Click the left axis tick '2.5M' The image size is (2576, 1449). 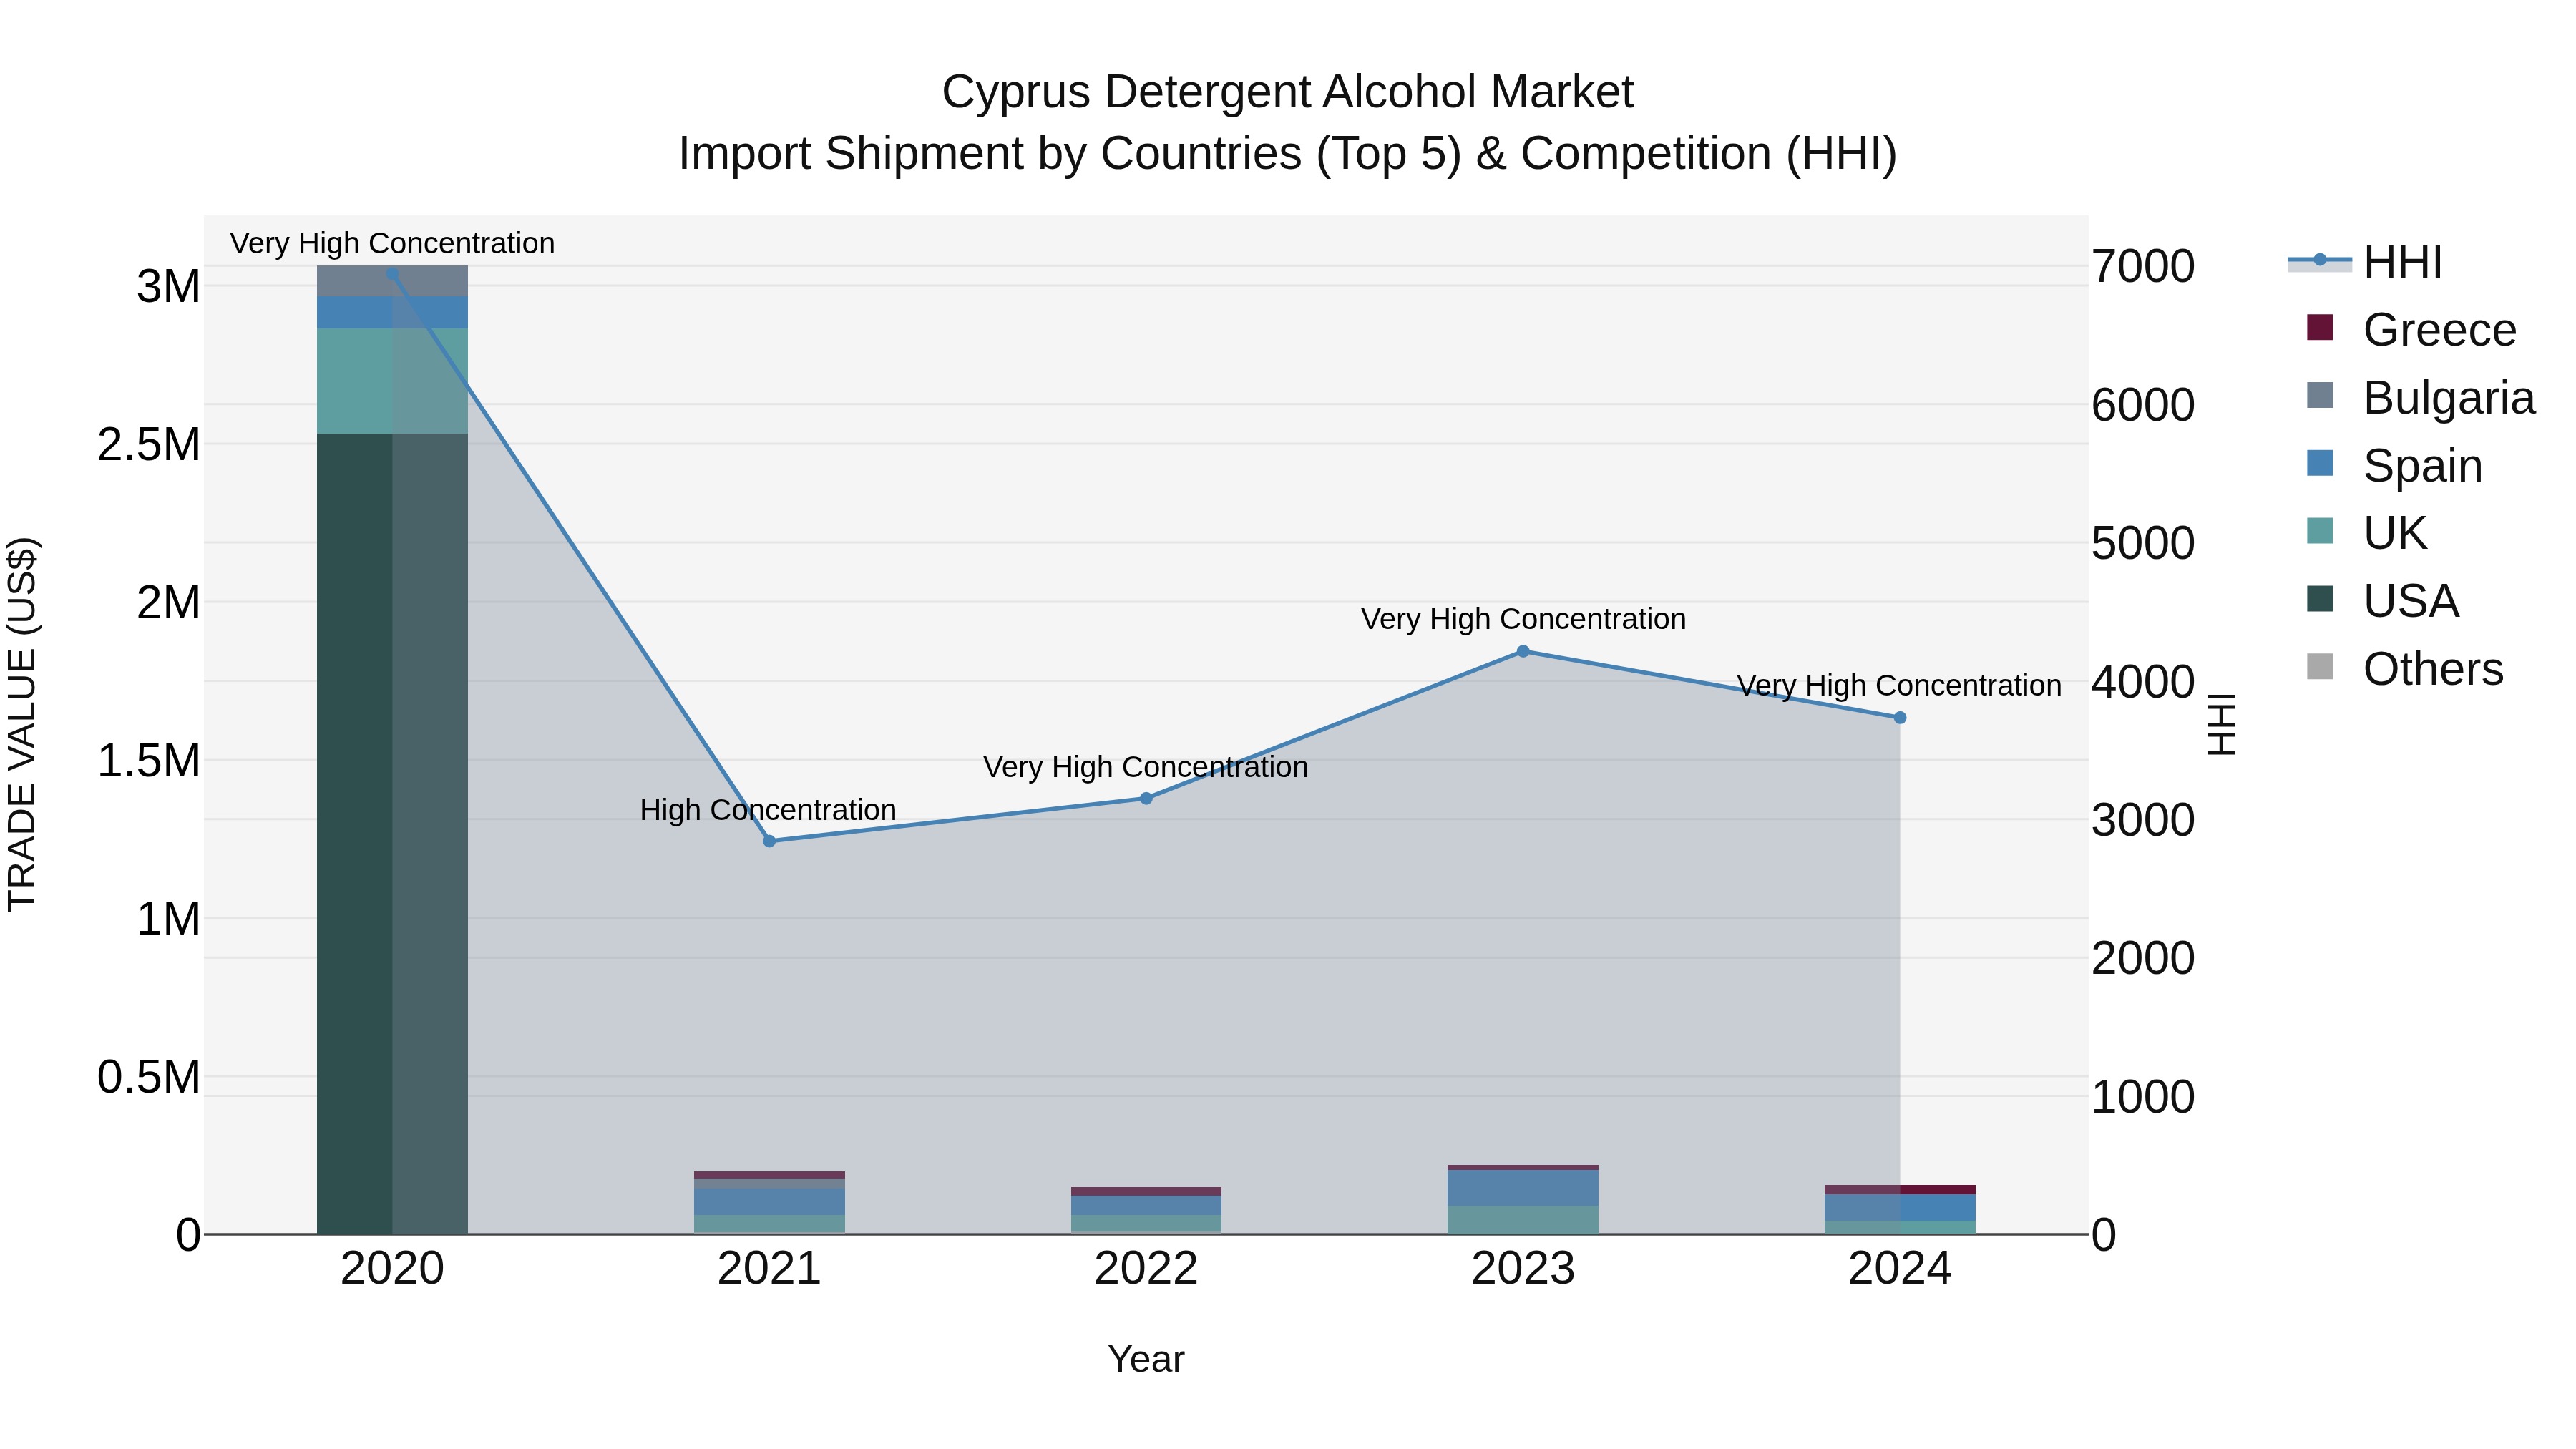tap(149, 445)
